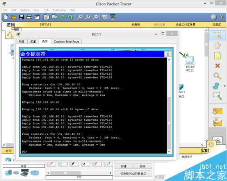Select the WAN Emulation cloud category icon
Screen dimensions: 227x181
pyautogui.click(x=16, y=172)
